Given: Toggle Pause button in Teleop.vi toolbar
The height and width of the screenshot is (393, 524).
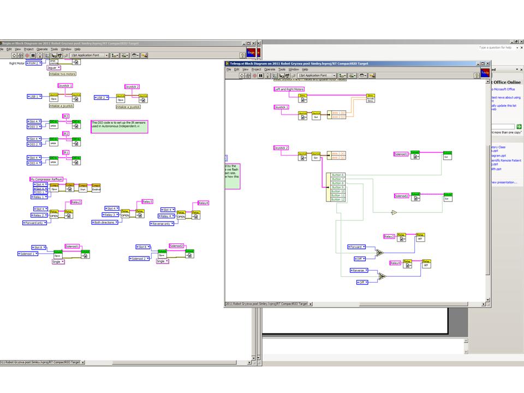Looking at the screenshot, I should [261, 76].
